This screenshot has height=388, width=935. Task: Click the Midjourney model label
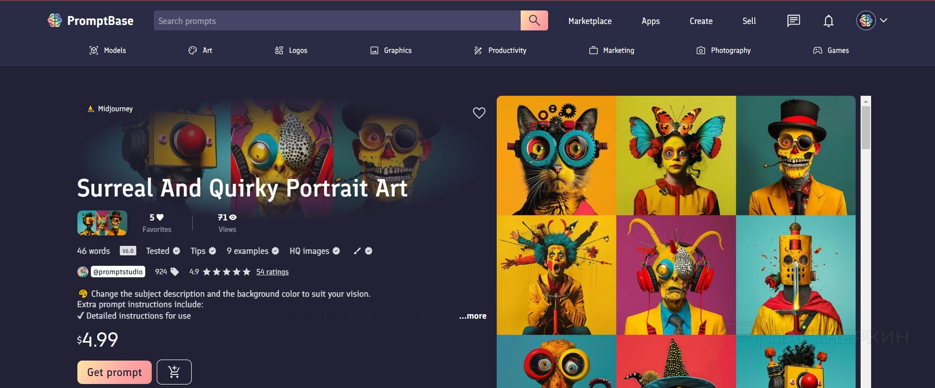[x=110, y=109]
